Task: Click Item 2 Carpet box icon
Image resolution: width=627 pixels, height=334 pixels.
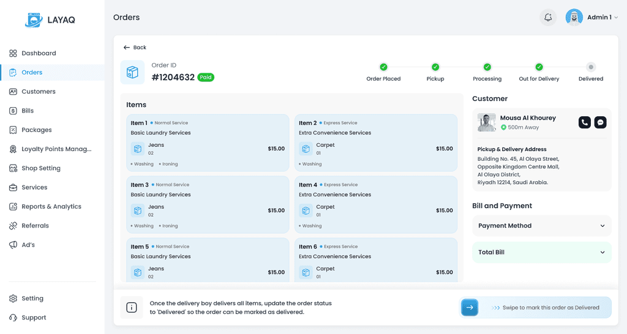Action: pyautogui.click(x=306, y=149)
